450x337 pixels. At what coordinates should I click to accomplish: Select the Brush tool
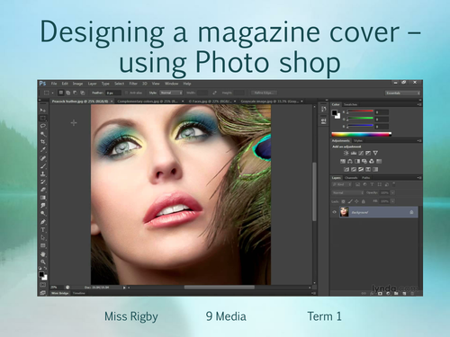point(43,165)
